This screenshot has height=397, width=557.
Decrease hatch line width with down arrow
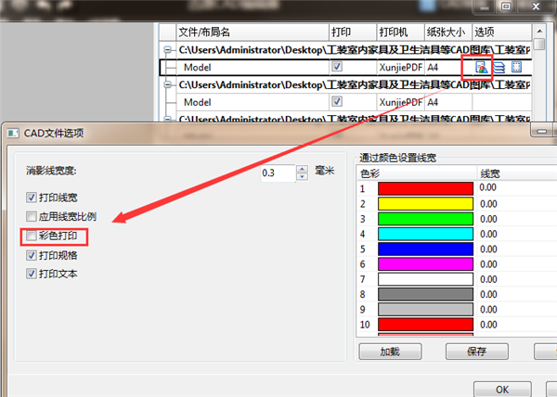click(x=302, y=177)
